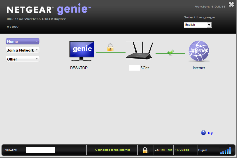The height and width of the screenshot is (158, 237).
Task: Click the 802.11ac Wireless USB Adapter text
Action: 36,19
